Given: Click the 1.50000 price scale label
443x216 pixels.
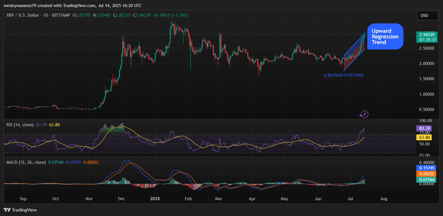Looking at the screenshot, I should (x=426, y=79).
